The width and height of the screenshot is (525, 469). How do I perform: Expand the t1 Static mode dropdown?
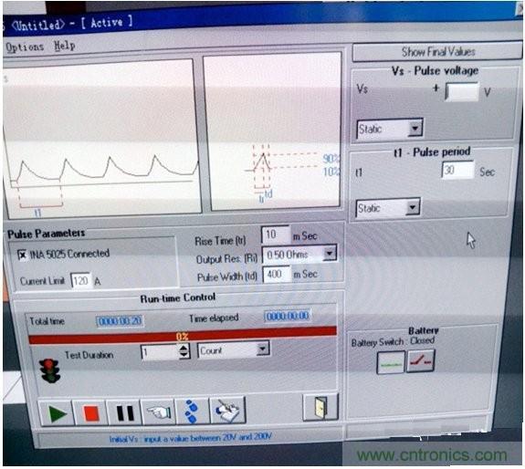[413, 207]
